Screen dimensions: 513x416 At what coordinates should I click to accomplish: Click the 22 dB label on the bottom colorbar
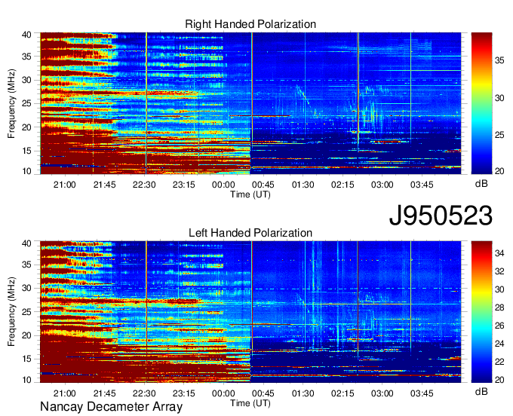coord(499,362)
